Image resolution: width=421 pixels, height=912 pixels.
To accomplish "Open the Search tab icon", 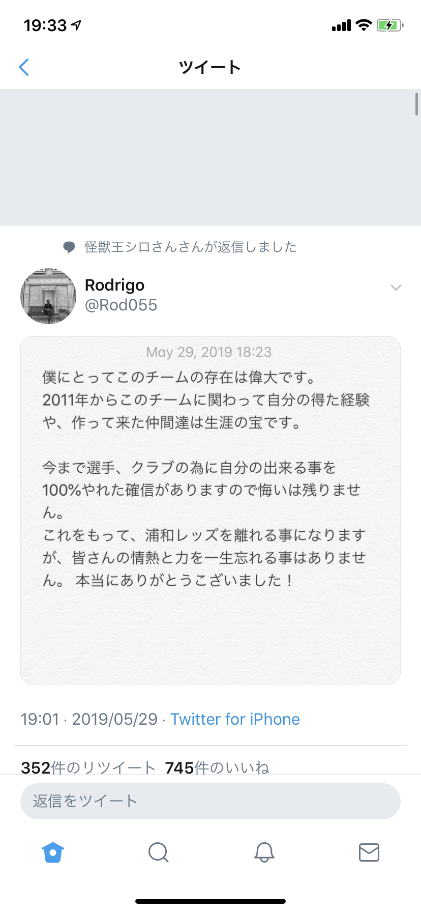I will [158, 852].
